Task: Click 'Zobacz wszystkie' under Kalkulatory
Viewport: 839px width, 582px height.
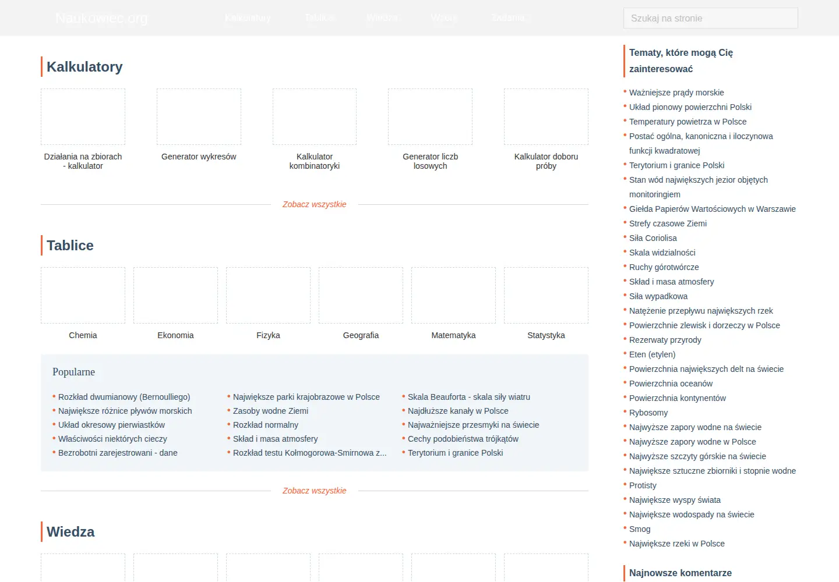Action: click(x=315, y=204)
